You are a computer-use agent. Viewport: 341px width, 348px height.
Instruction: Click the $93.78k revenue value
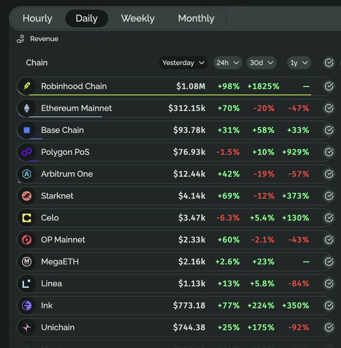tap(189, 130)
